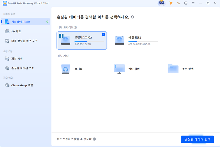Click the download/import icon in title bar

click(x=186, y=3)
